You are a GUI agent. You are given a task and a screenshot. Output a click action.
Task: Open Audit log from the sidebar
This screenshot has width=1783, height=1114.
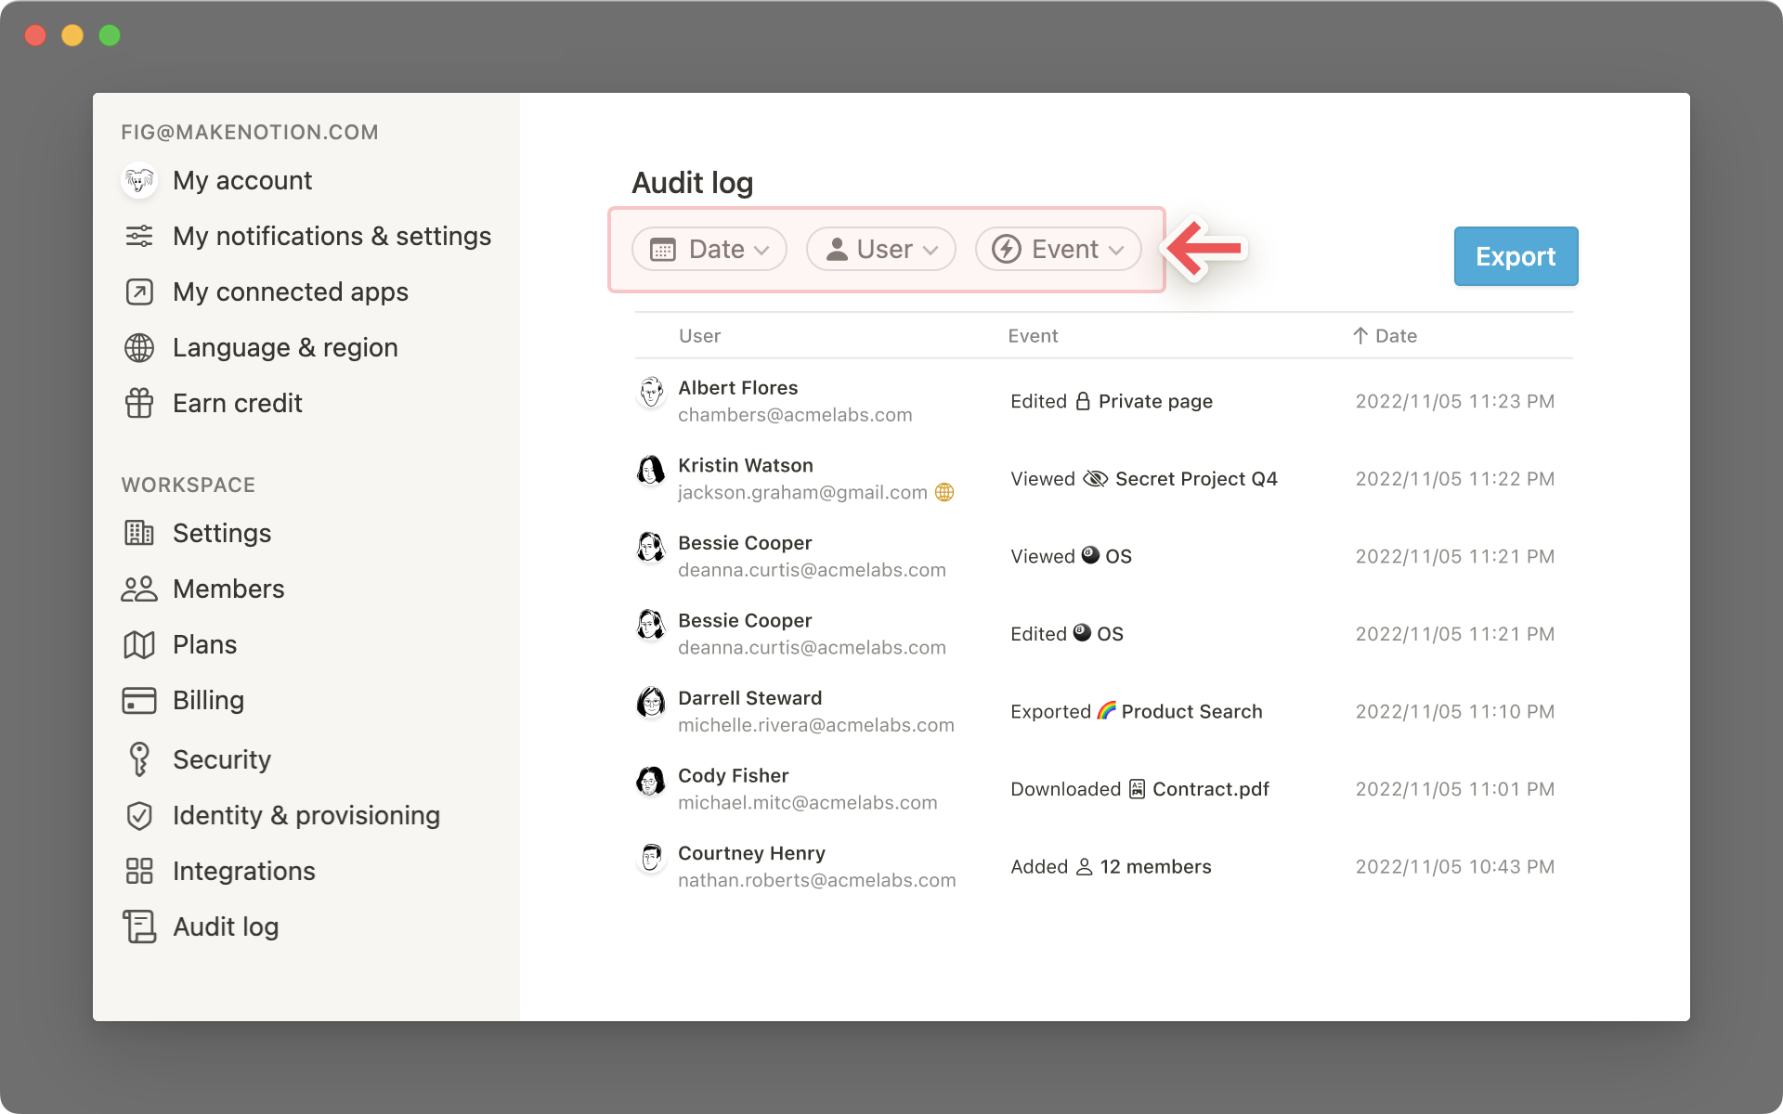coord(226,926)
